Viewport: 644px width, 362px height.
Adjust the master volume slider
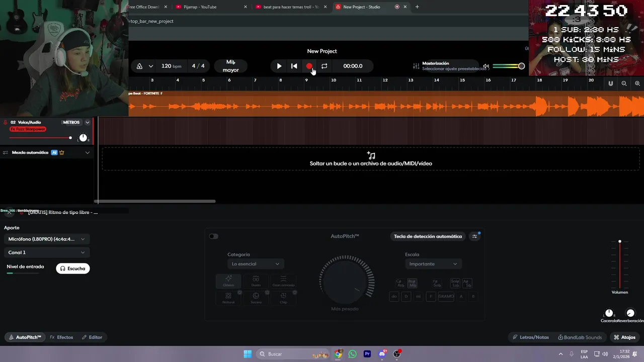[x=508, y=66]
